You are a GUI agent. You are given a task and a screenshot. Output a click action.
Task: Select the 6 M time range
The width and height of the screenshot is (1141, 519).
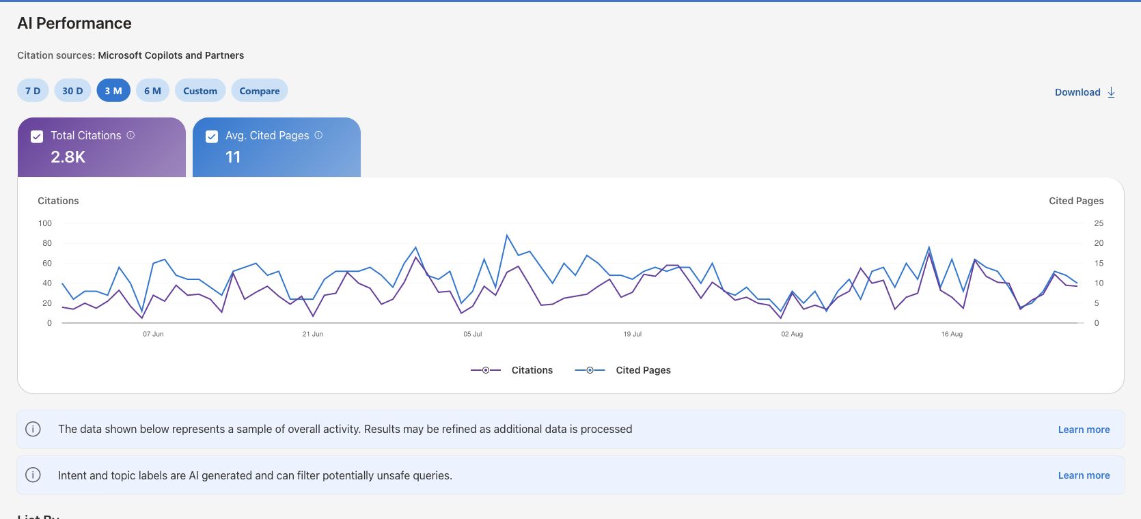tap(152, 91)
